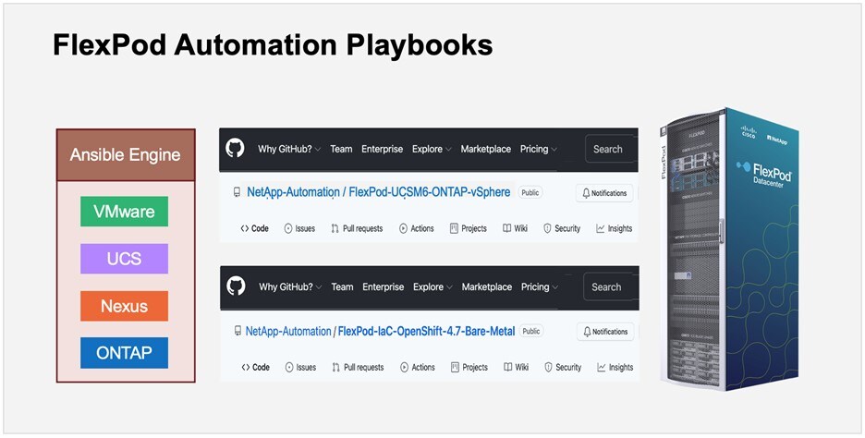The width and height of the screenshot is (865, 438).
Task: Expand the top Why GitHub? dropdown
Action: click(x=289, y=149)
